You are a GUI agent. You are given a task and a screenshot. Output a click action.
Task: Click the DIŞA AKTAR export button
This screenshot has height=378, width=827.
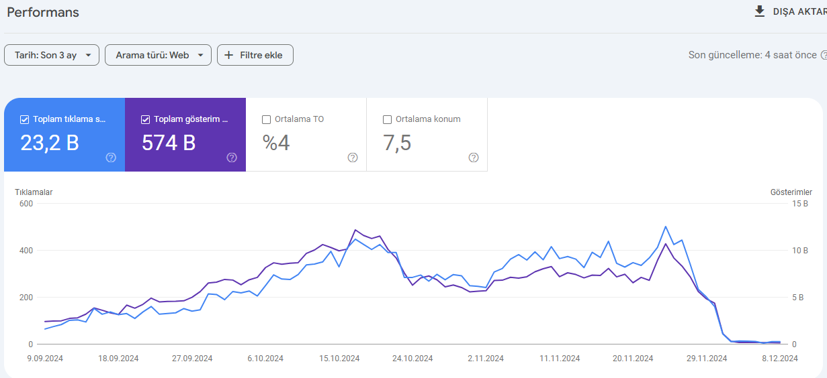tap(791, 11)
